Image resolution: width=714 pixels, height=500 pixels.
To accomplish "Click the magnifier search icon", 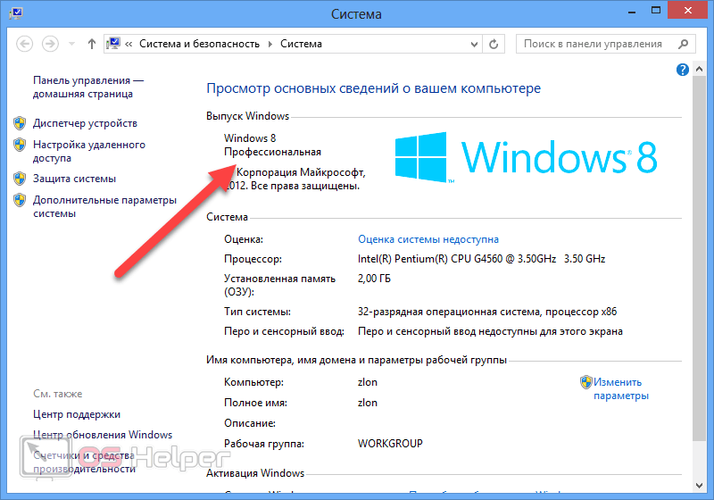I will [683, 44].
